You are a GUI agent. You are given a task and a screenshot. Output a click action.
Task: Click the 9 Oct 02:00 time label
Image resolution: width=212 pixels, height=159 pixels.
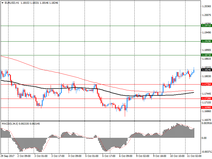(143, 156)
